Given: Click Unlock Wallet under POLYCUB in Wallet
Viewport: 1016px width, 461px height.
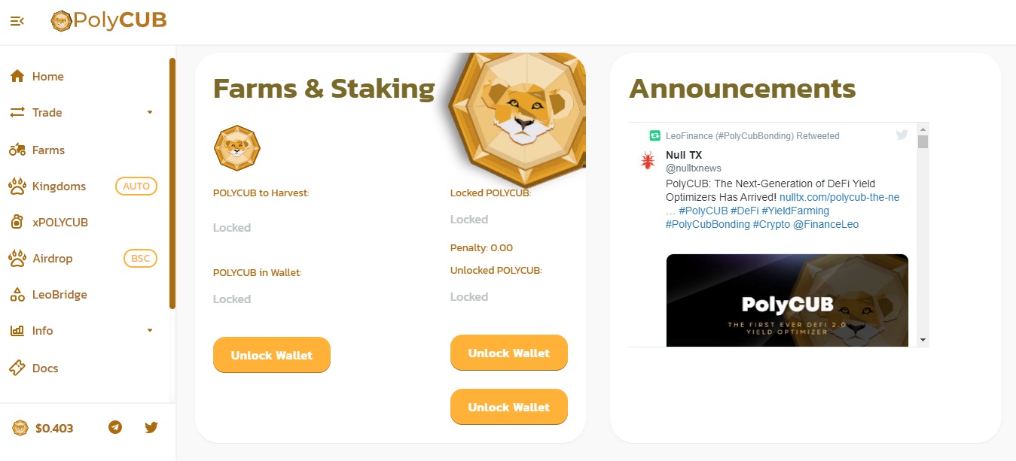Looking at the screenshot, I should coord(272,355).
